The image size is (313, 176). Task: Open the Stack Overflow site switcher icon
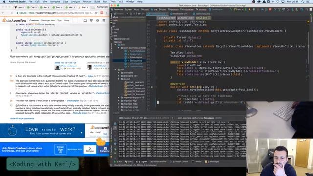point(104,20)
